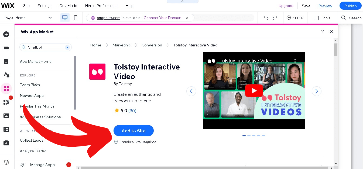
Task: Close the Wix App Market panel
Action: tap(331, 32)
